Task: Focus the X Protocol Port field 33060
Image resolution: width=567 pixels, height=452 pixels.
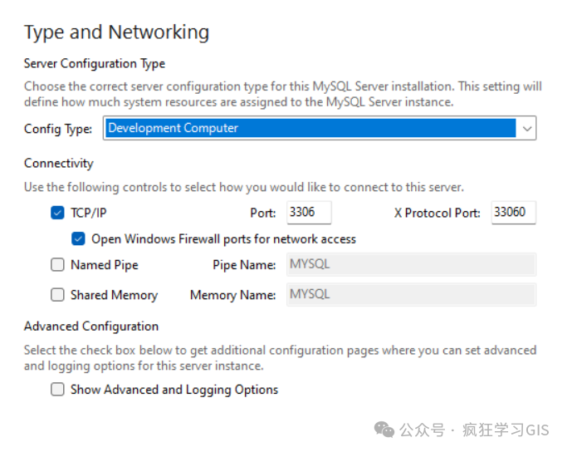Action: click(x=513, y=213)
